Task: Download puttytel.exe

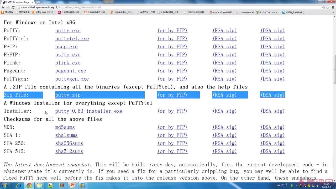Action: [x=72, y=39]
